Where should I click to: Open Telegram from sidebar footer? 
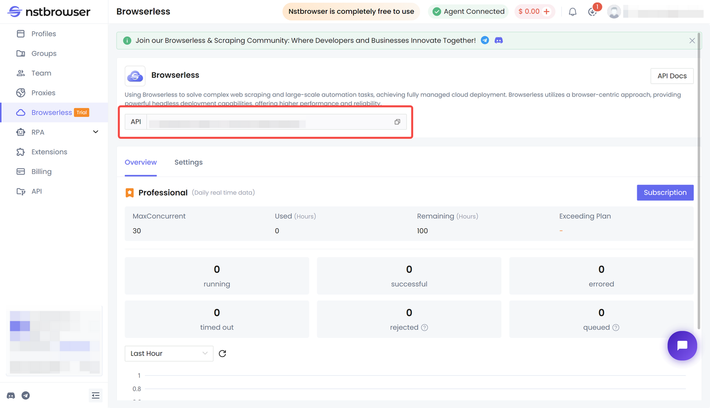point(26,395)
